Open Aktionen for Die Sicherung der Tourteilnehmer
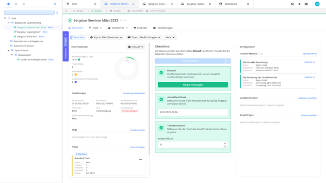The width and height of the screenshot is (326, 183). coord(310,77)
